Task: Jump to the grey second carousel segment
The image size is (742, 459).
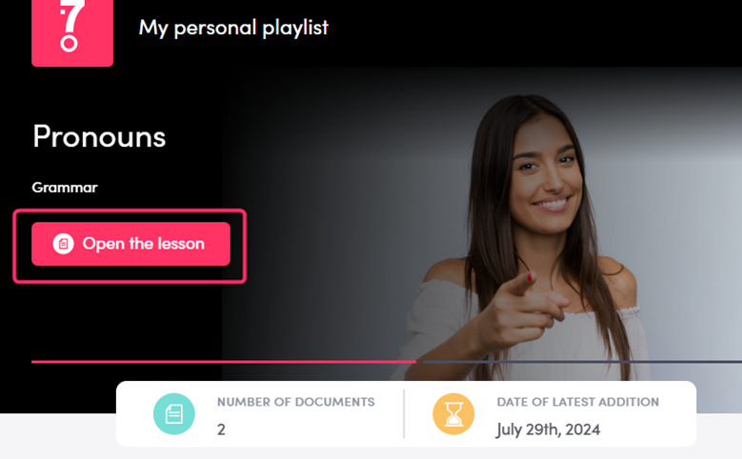Action: (583, 362)
